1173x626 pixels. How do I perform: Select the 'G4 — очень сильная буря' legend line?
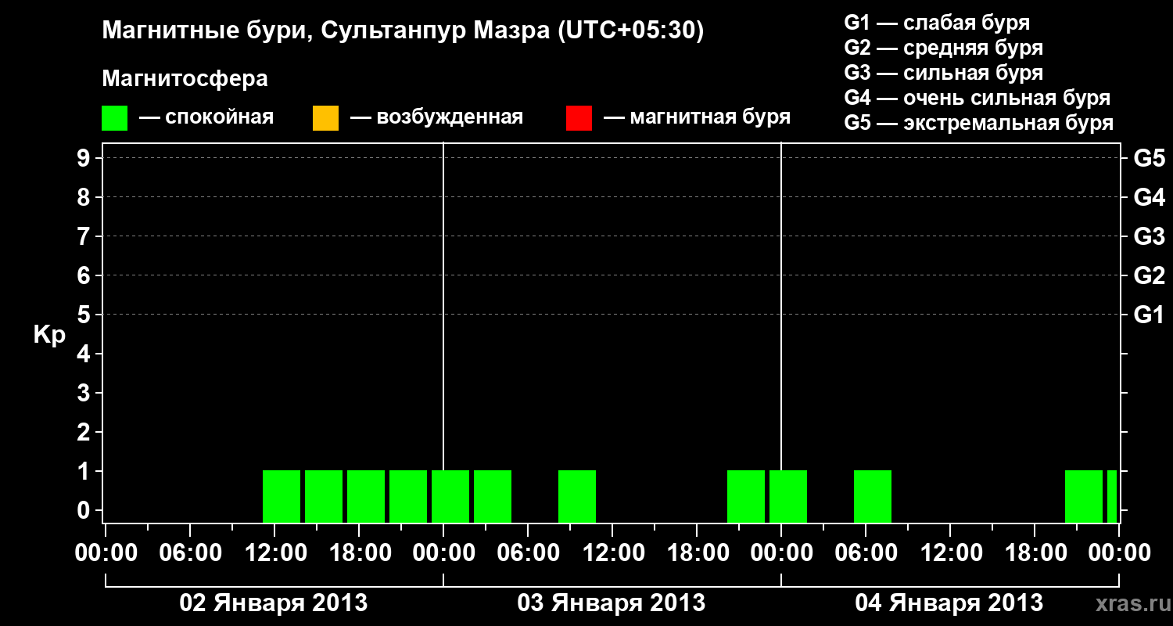click(977, 98)
